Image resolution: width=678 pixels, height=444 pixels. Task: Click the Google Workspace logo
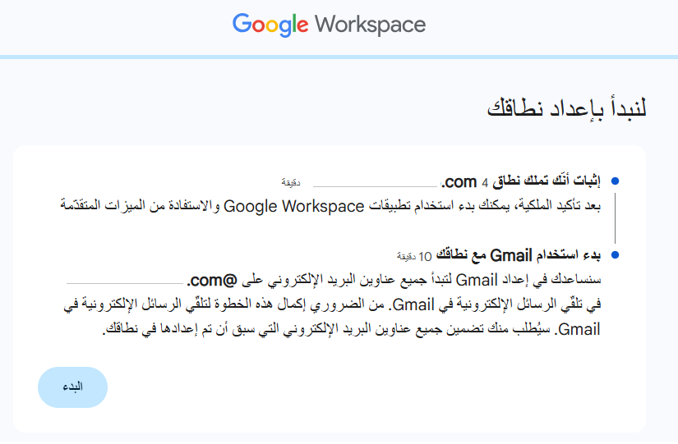(x=329, y=25)
